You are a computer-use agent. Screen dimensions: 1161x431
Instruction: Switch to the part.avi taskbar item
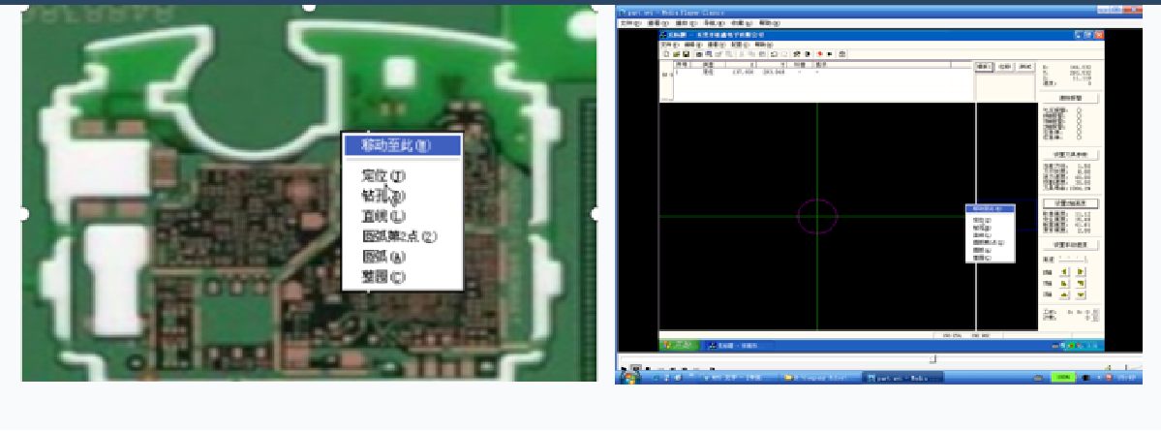(903, 377)
